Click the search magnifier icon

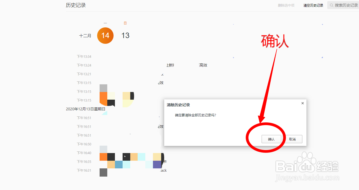(x=331, y=5)
